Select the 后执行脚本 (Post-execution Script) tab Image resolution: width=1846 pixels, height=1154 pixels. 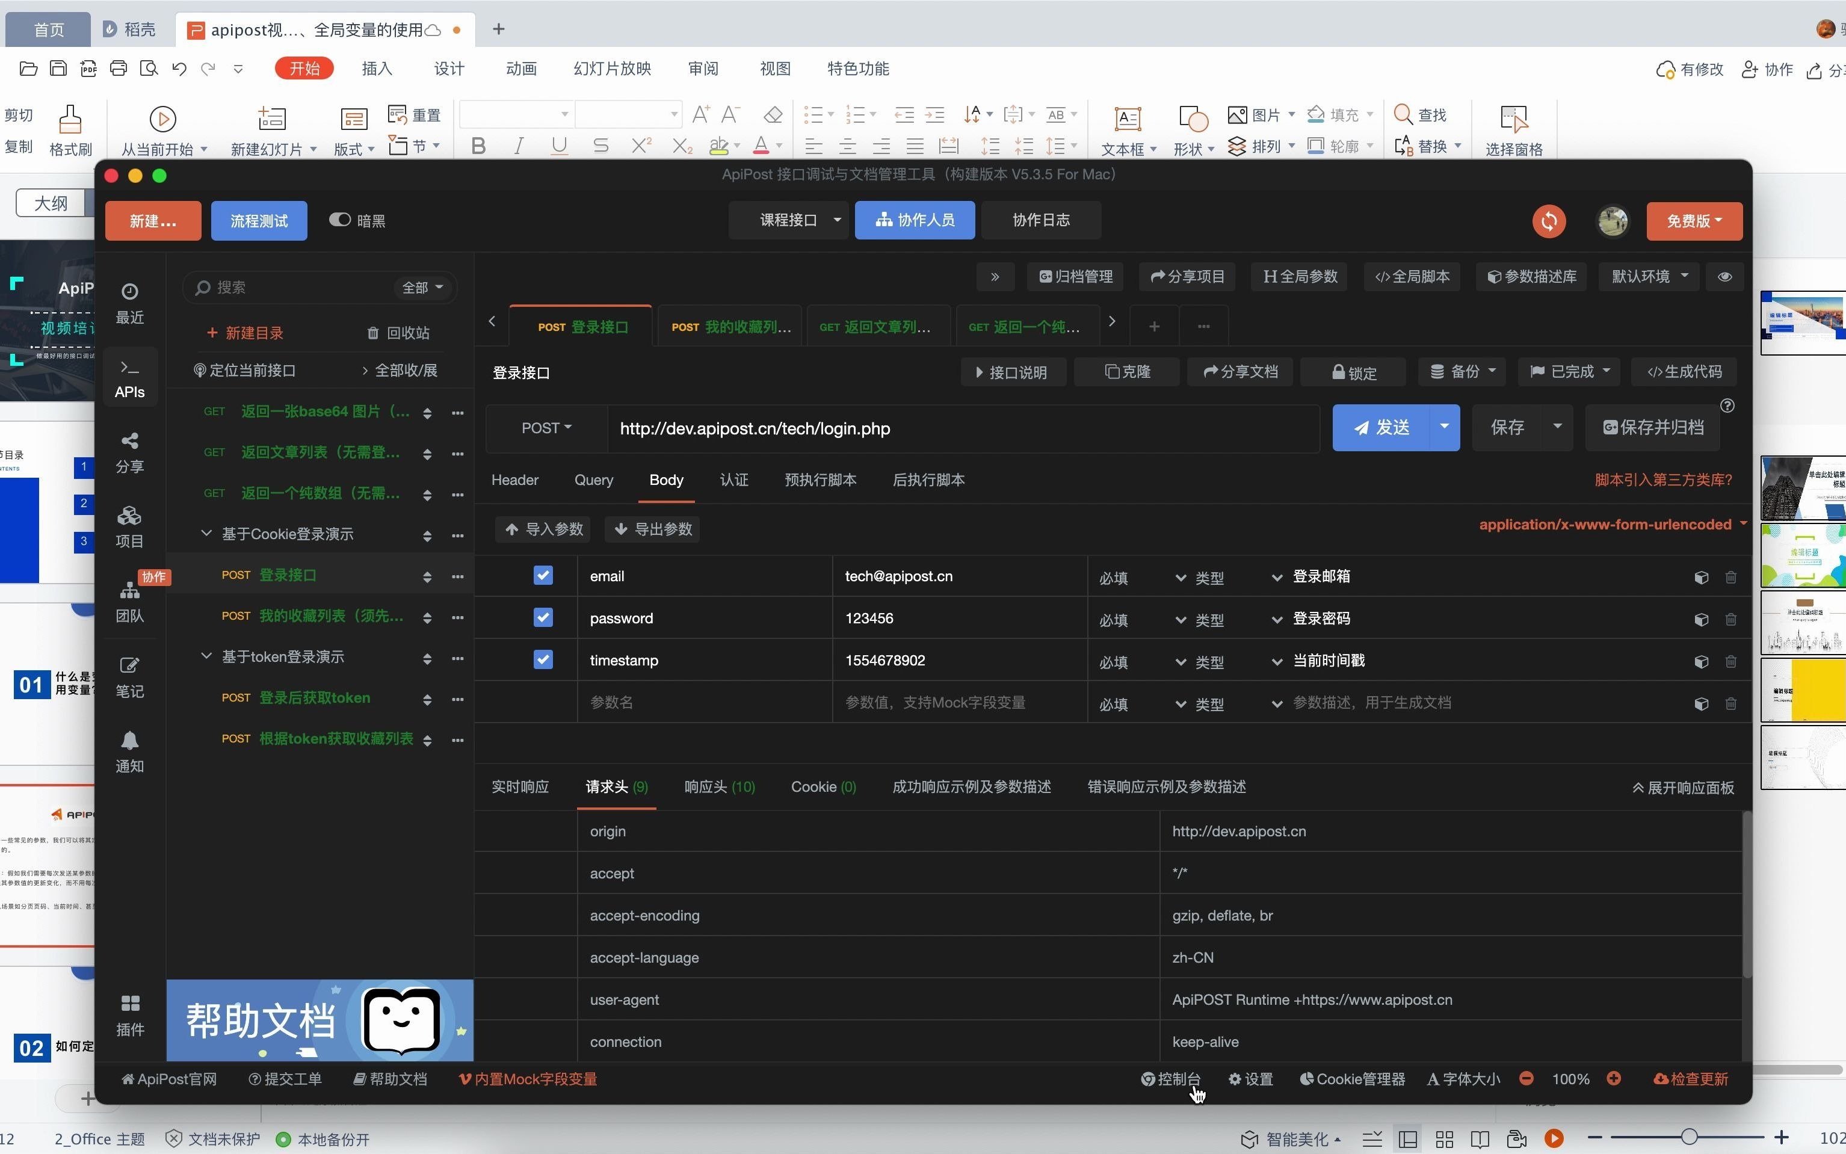click(930, 480)
